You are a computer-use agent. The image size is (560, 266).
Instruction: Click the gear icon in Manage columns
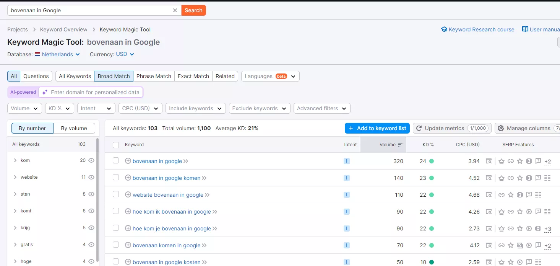[501, 128]
